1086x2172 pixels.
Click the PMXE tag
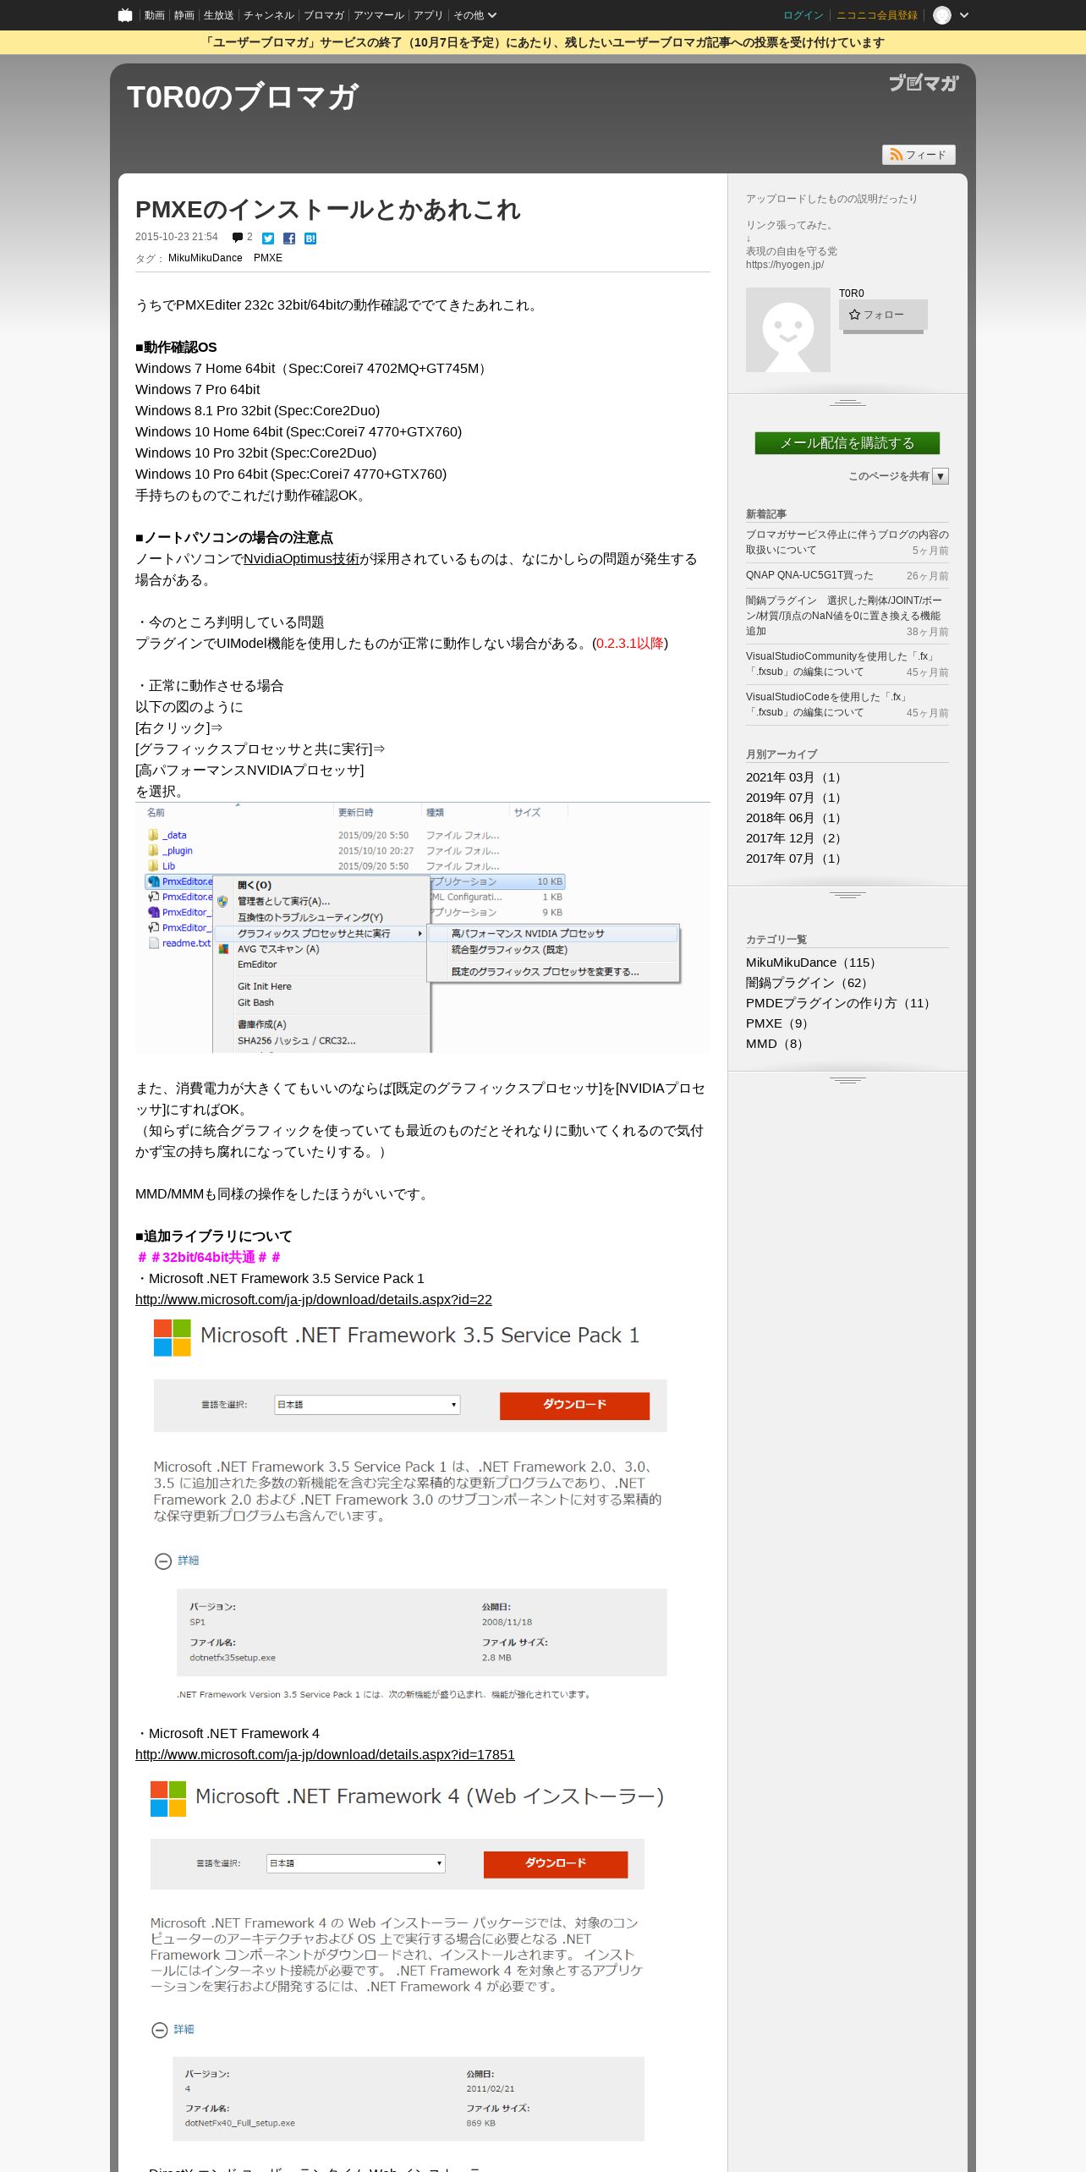tap(268, 258)
